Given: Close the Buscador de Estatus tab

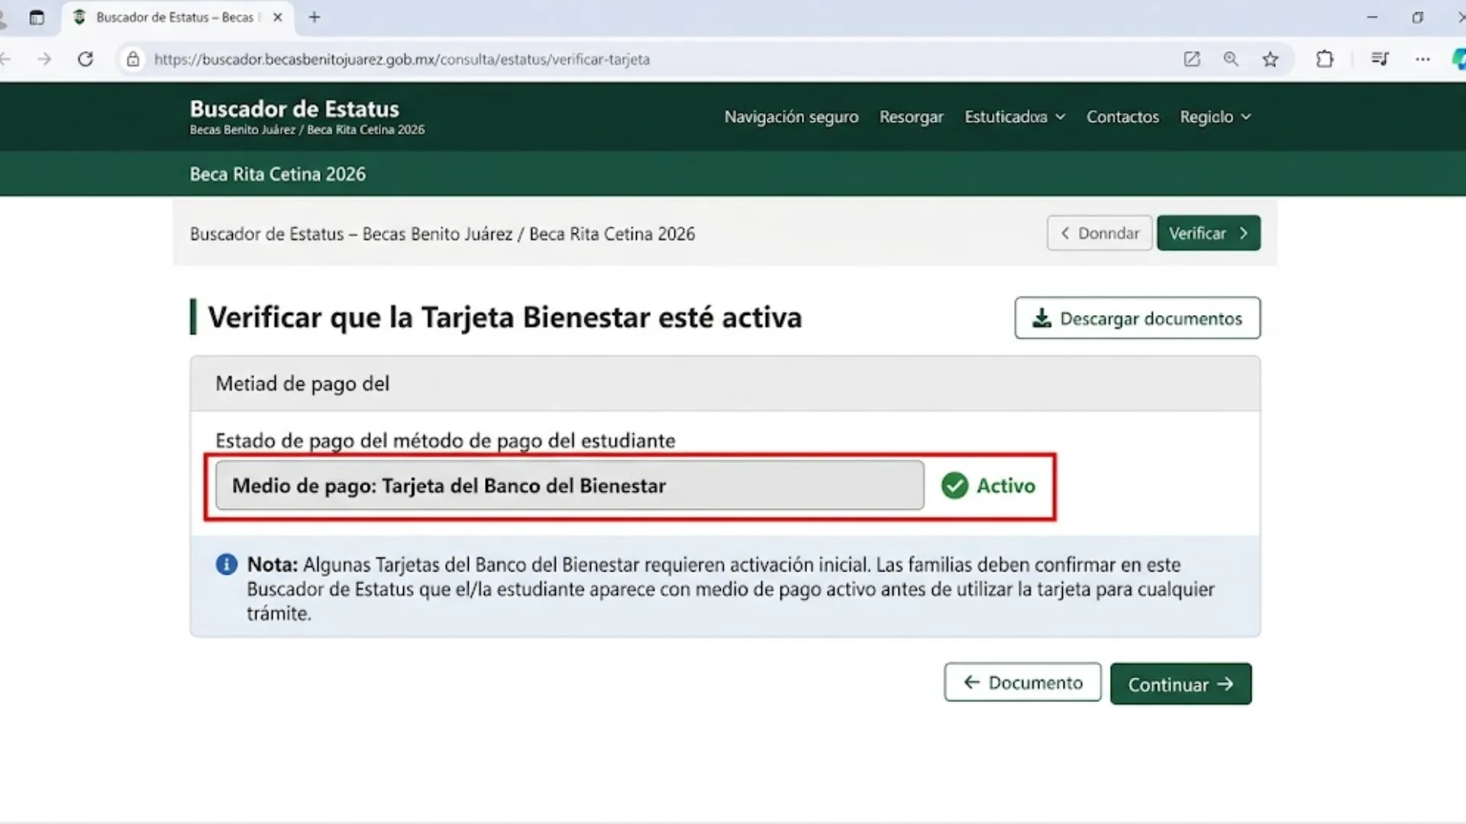Looking at the screenshot, I should click(x=278, y=17).
